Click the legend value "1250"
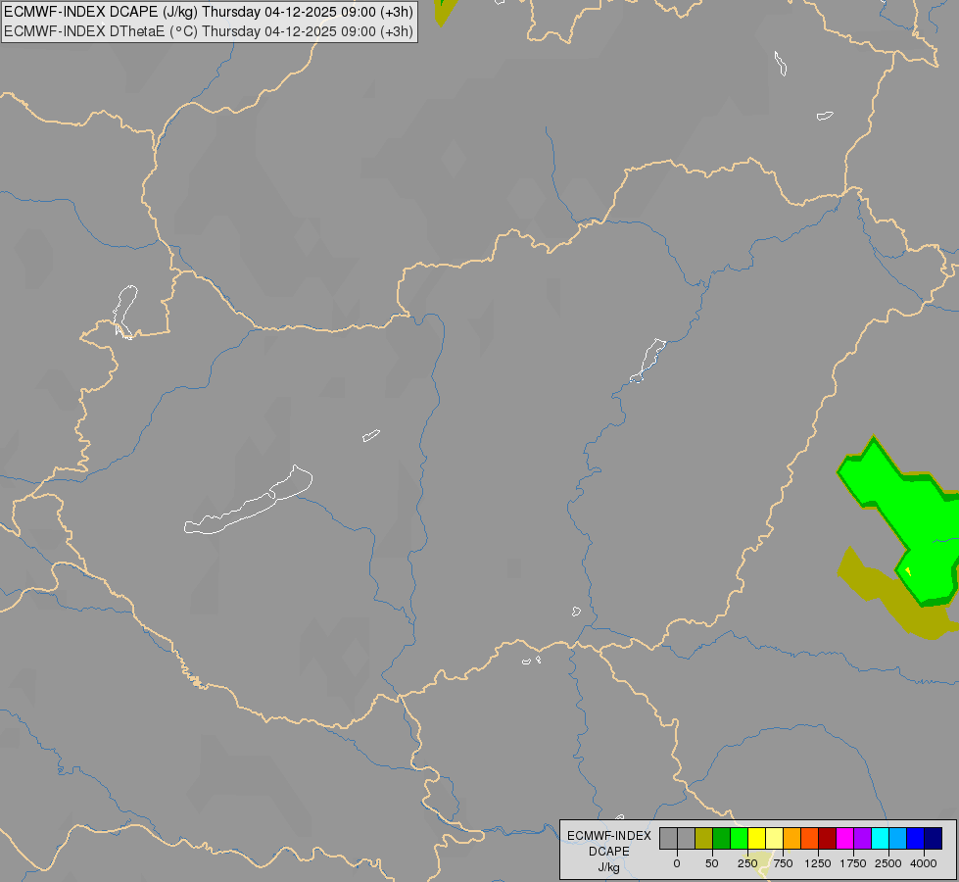Viewport: 959px width, 882px height. 818,863
